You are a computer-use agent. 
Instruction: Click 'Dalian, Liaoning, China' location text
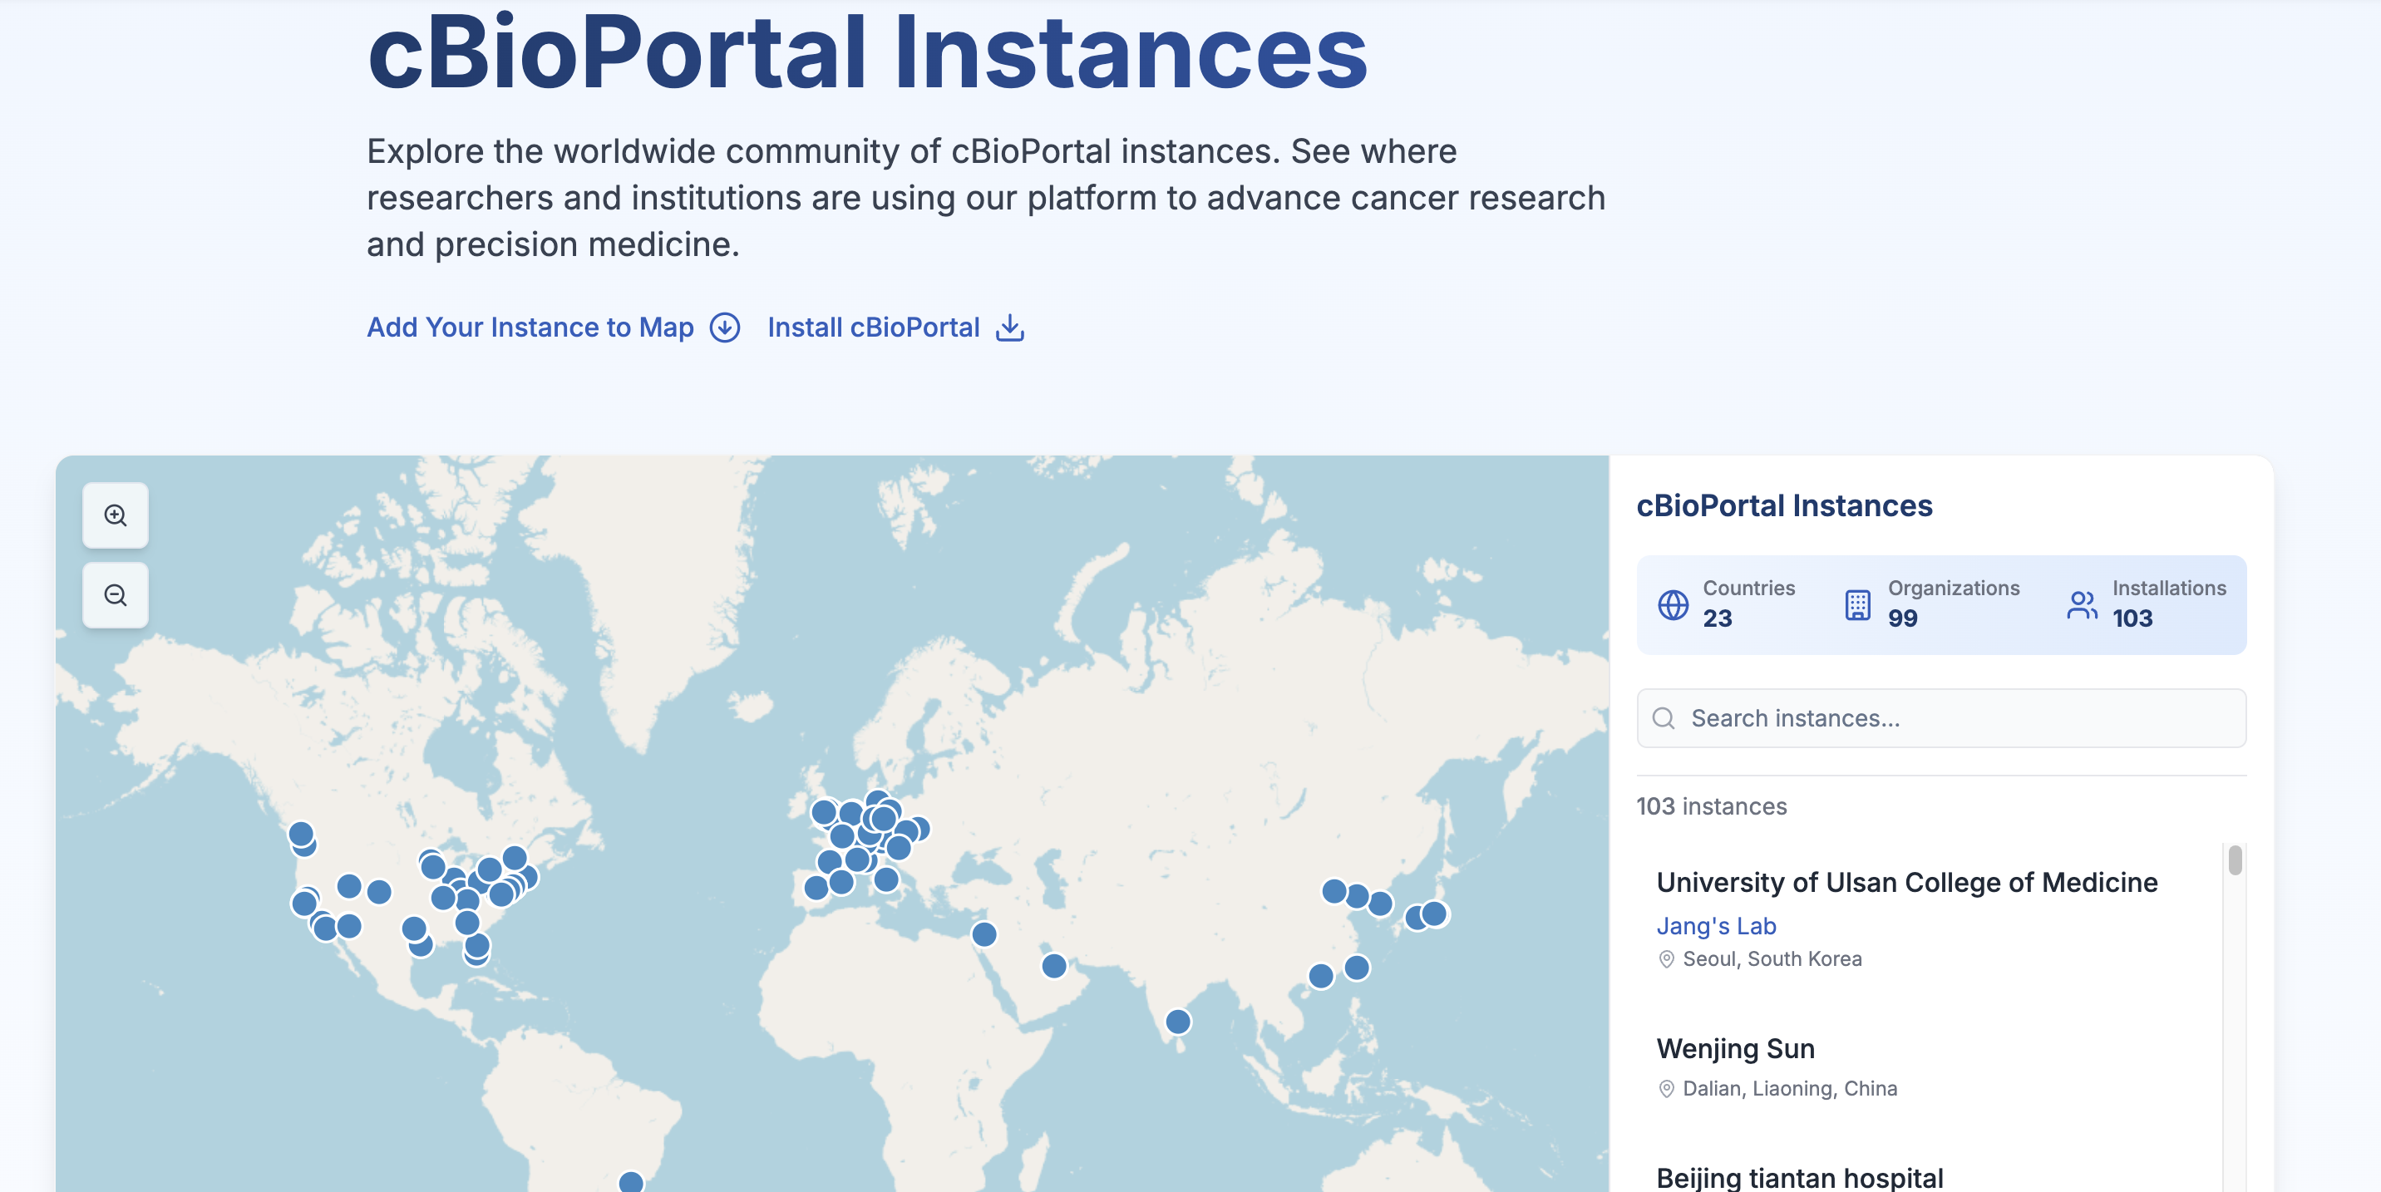coord(1789,1088)
